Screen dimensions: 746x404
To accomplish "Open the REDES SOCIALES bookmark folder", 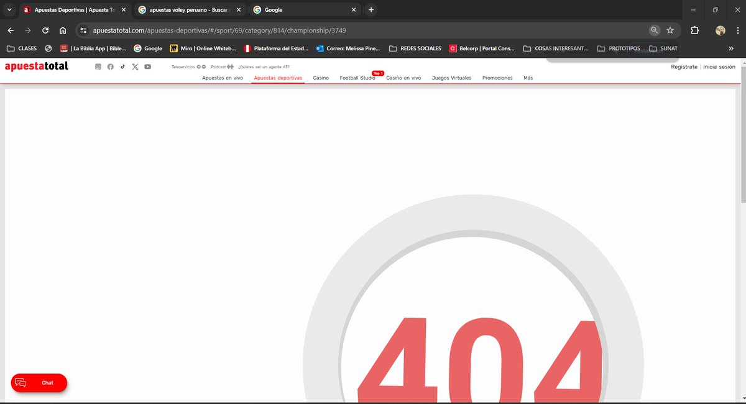I will (415, 48).
